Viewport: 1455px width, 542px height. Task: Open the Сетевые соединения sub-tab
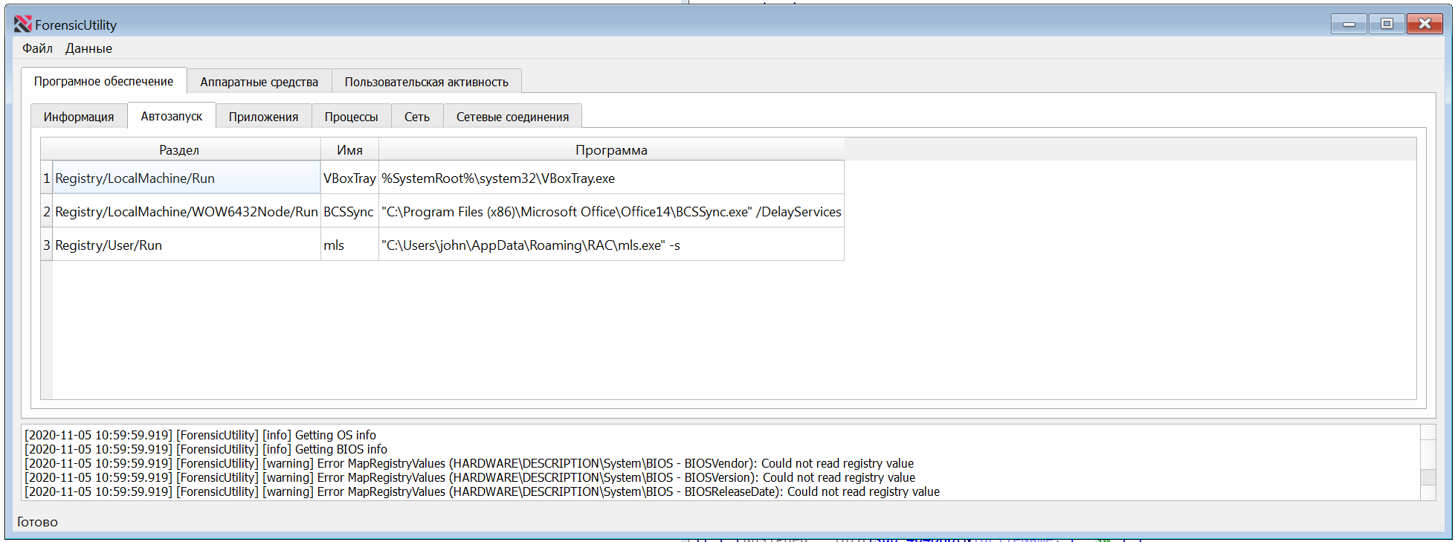(512, 117)
